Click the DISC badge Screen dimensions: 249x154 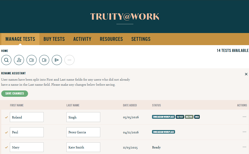pyautogui.click(x=197, y=117)
